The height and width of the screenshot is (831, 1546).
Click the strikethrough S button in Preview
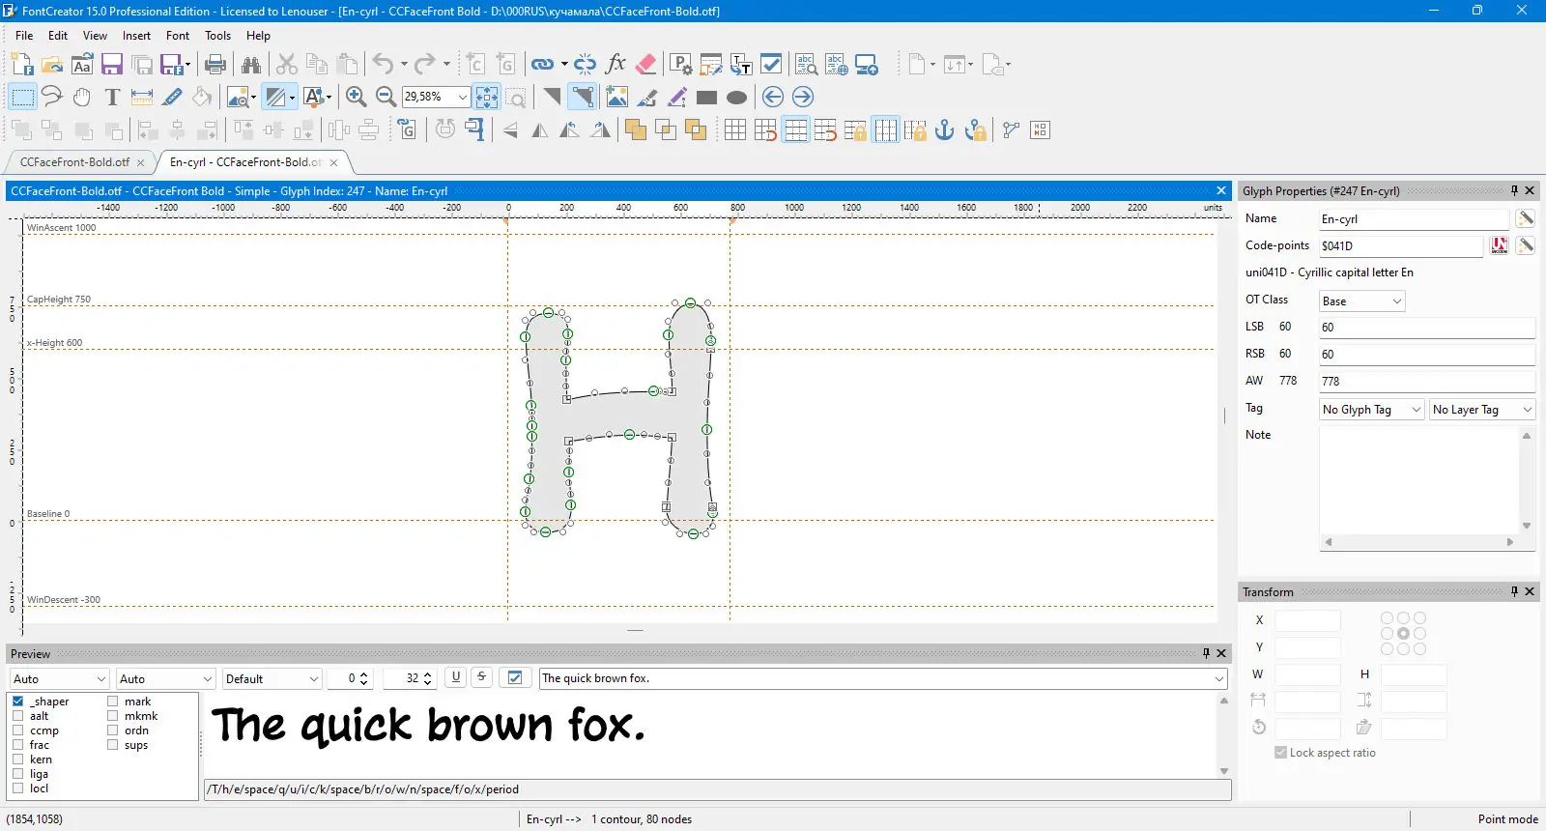[481, 677]
